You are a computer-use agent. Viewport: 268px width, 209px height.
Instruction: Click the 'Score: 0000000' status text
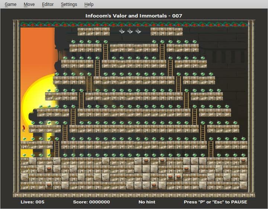click(x=92, y=202)
